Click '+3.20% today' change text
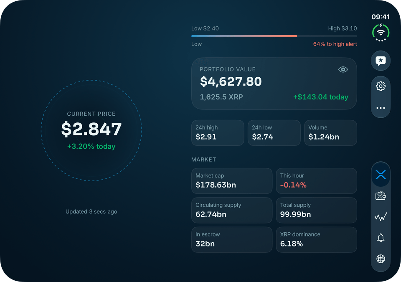The width and height of the screenshot is (401, 282). tap(91, 146)
